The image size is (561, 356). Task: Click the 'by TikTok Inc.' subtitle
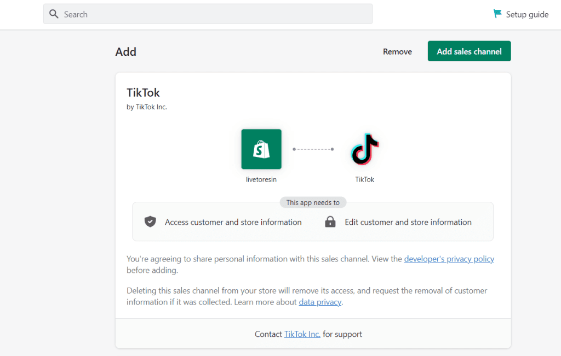click(x=147, y=107)
